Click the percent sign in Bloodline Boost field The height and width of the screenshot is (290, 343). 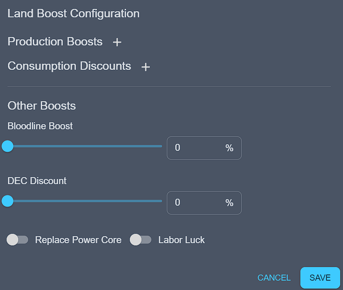point(229,148)
